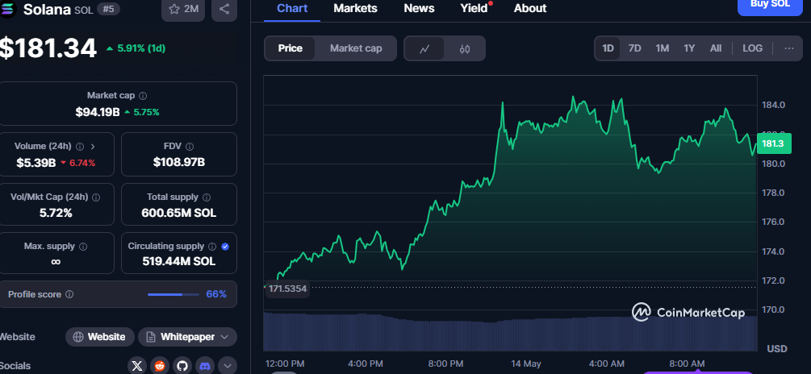Image resolution: width=811 pixels, height=374 pixels.
Task: Select the Price chart toggle
Action: tap(291, 48)
